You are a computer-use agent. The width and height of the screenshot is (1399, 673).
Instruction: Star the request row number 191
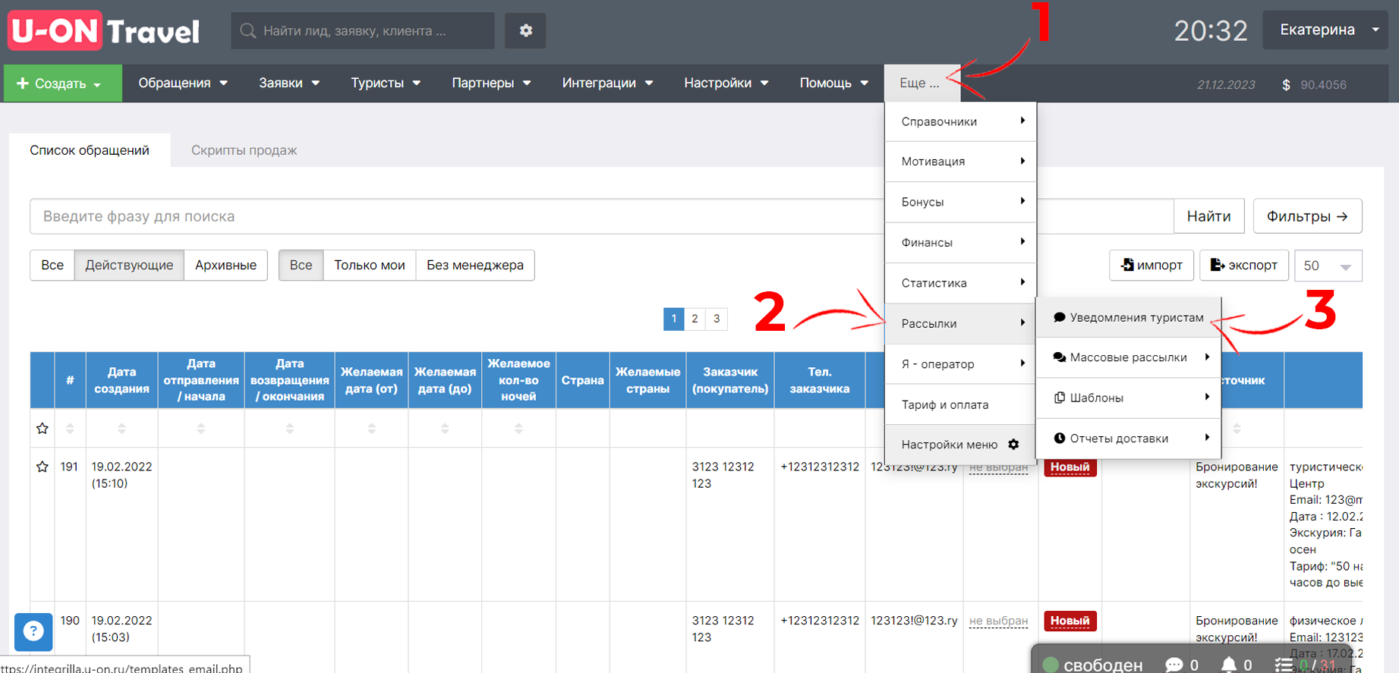point(43,467)
